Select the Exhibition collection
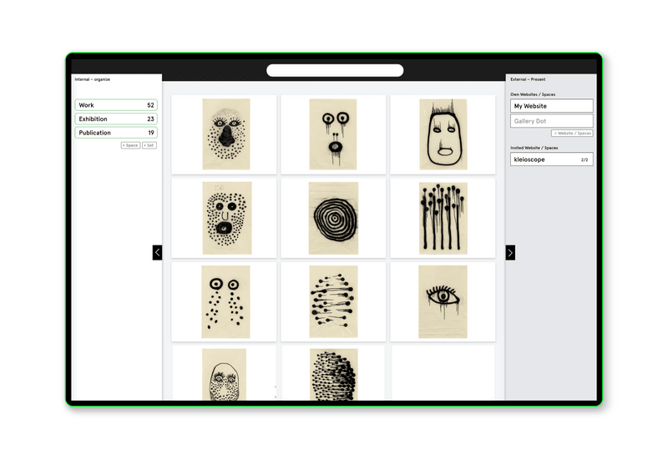668x465 pixels. pyautogui.click(x=116, y=119)
